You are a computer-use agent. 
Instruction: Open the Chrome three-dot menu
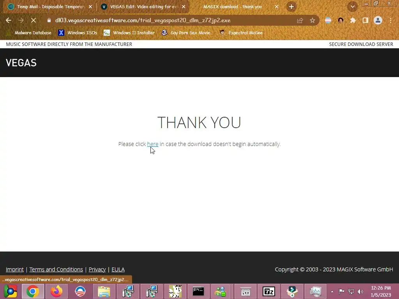click(x=390, y=21)
